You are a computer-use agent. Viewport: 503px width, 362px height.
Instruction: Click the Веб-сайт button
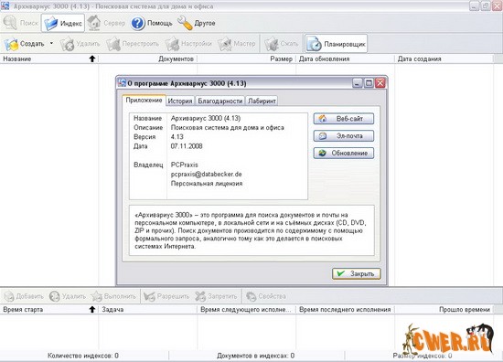[x=344, y=119]
